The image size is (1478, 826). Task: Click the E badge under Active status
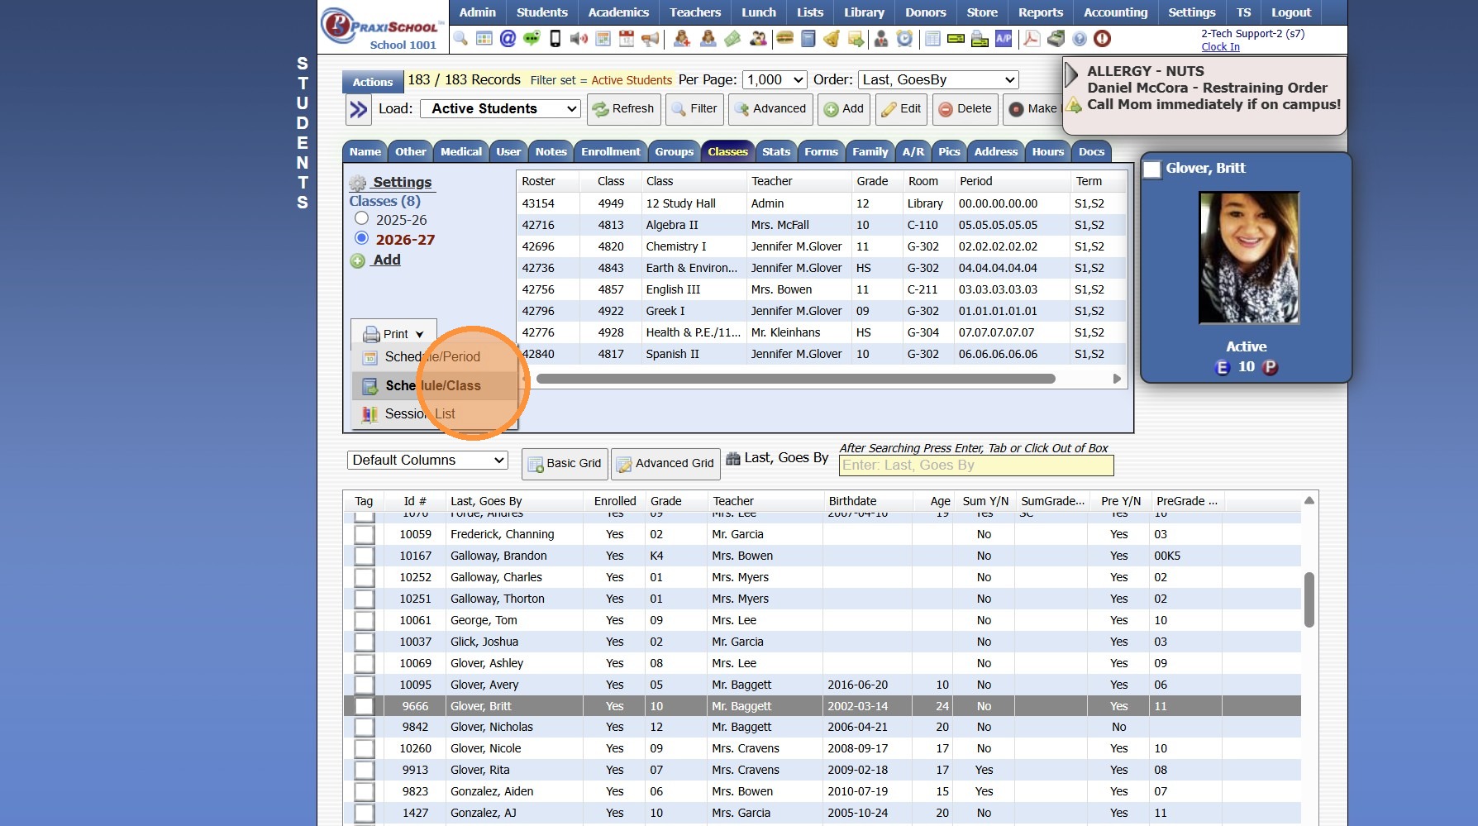click(1223, 367)
